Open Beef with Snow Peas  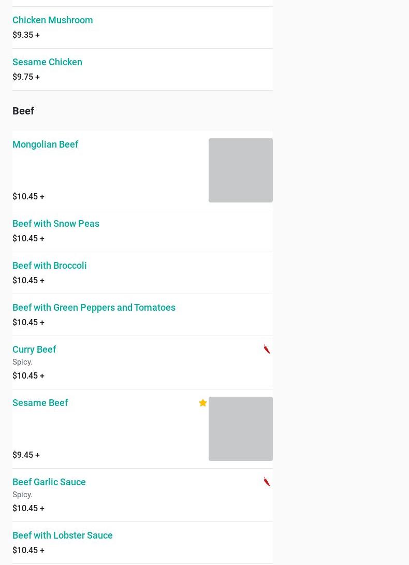pos(55,224)
